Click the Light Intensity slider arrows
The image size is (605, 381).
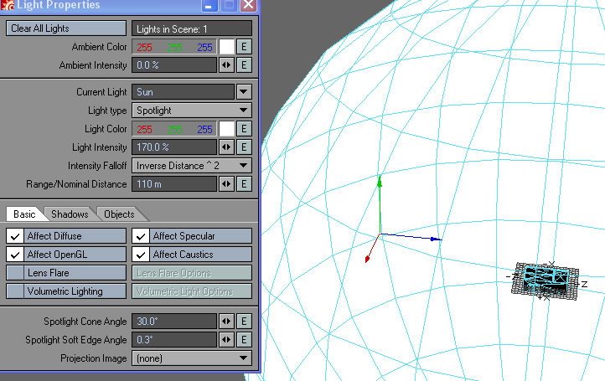click(x=226, y=147)
